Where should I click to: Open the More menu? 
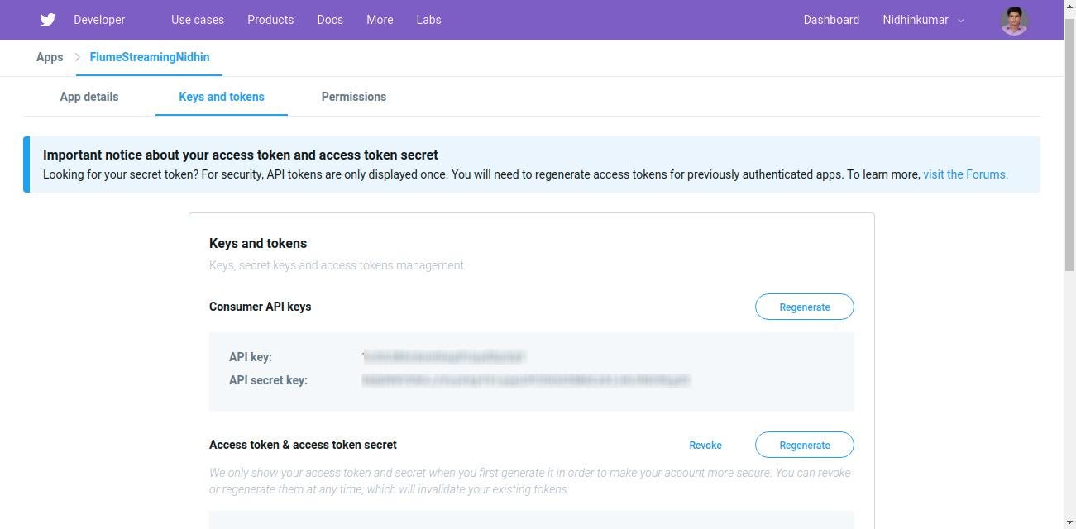[x=380, y=20]
